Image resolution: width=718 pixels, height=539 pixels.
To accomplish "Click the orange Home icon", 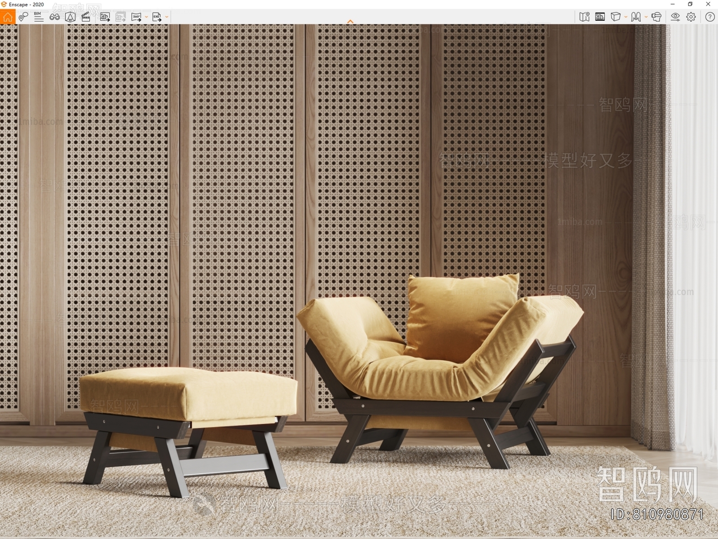I will tap(8, 17).
